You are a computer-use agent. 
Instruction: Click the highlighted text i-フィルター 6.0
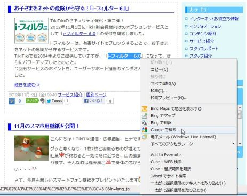tap(124, 56)
